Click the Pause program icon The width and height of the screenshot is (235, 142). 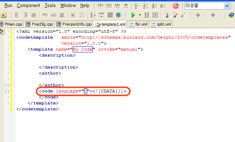point(146,15)
